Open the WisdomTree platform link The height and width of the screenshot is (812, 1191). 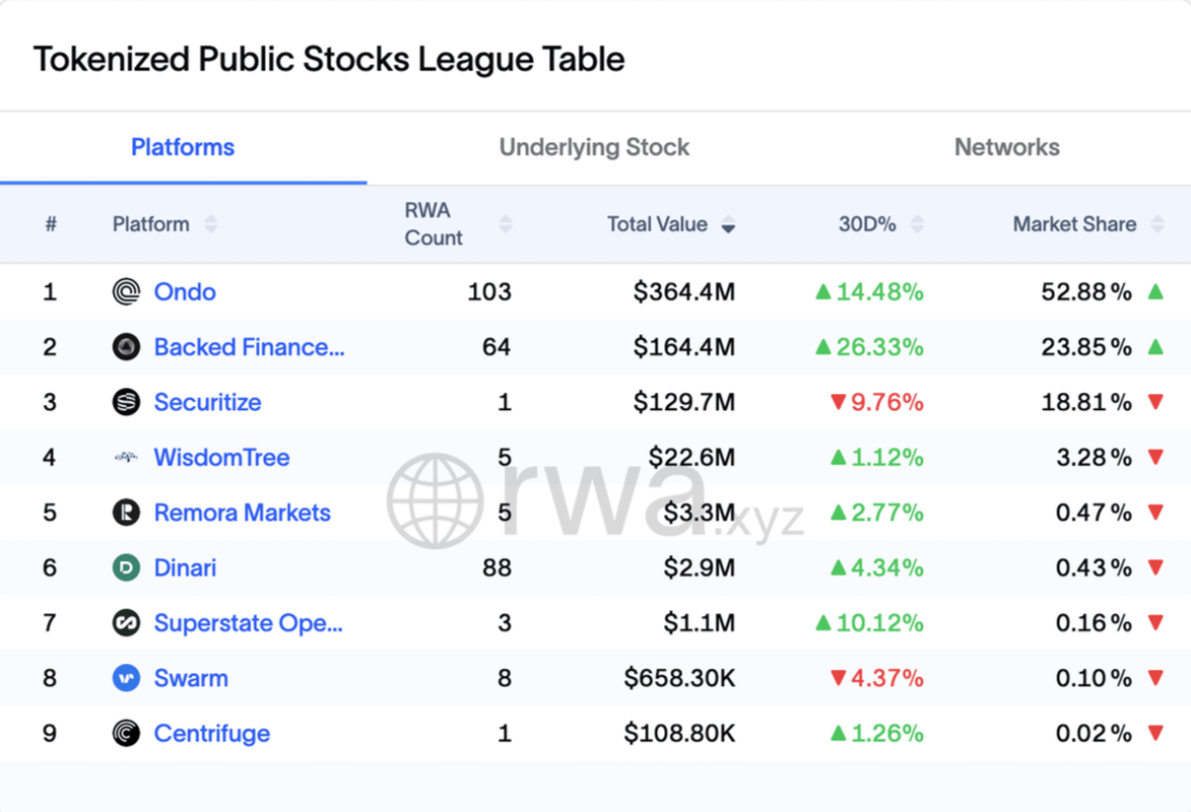pyautogui.click(x=221, y=458)
